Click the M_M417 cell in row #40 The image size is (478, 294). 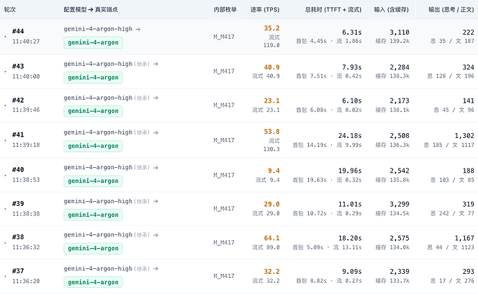(224, 175)
